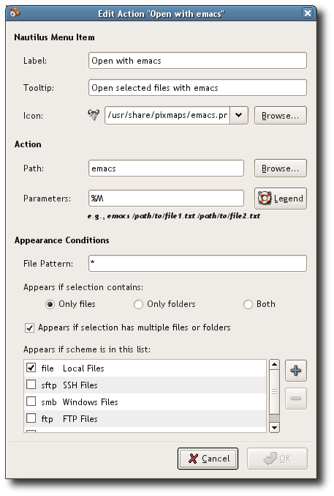Click the plus icon to add scheme
The image size is (334, 496).
(x=296, y=371)
